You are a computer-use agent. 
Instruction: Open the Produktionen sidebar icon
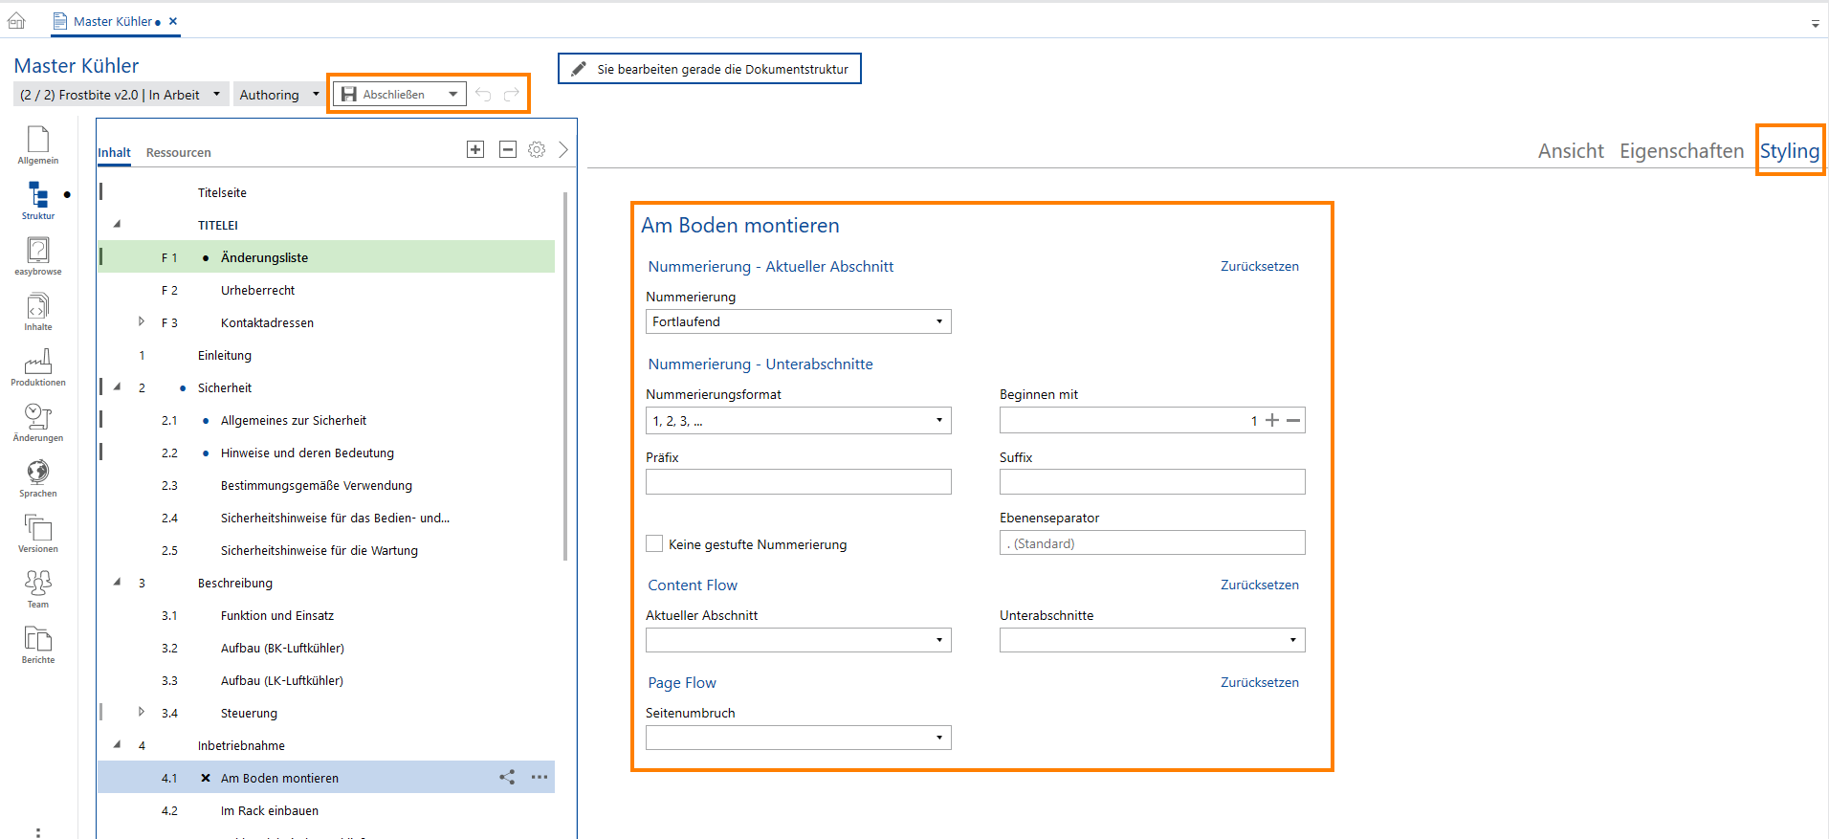coord(38,366)
